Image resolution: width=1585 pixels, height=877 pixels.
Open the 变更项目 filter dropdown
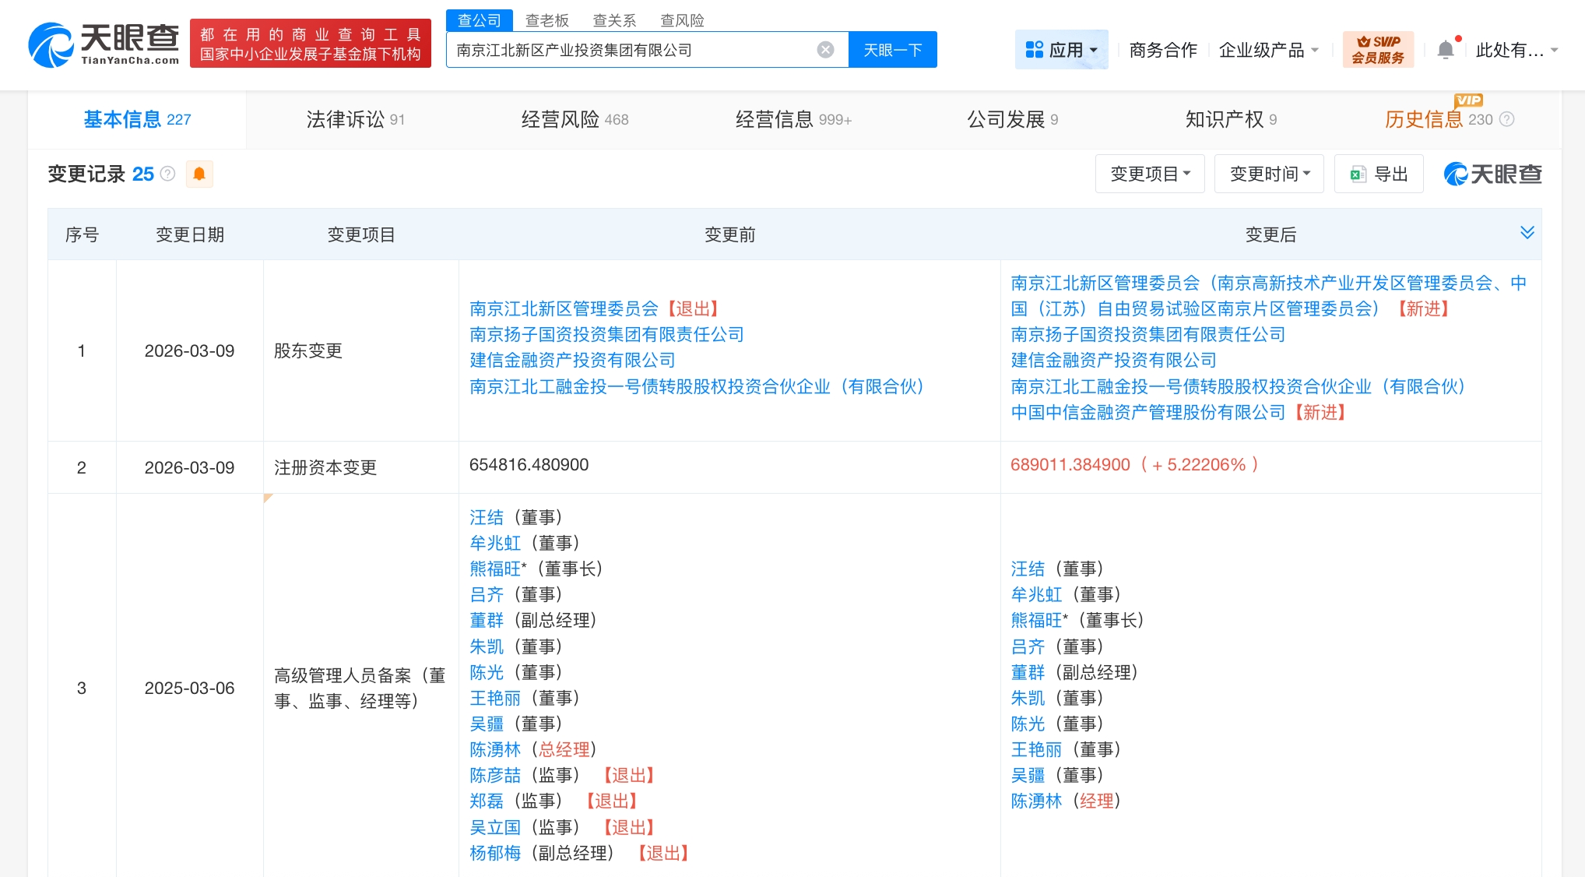pos(1149,174)
